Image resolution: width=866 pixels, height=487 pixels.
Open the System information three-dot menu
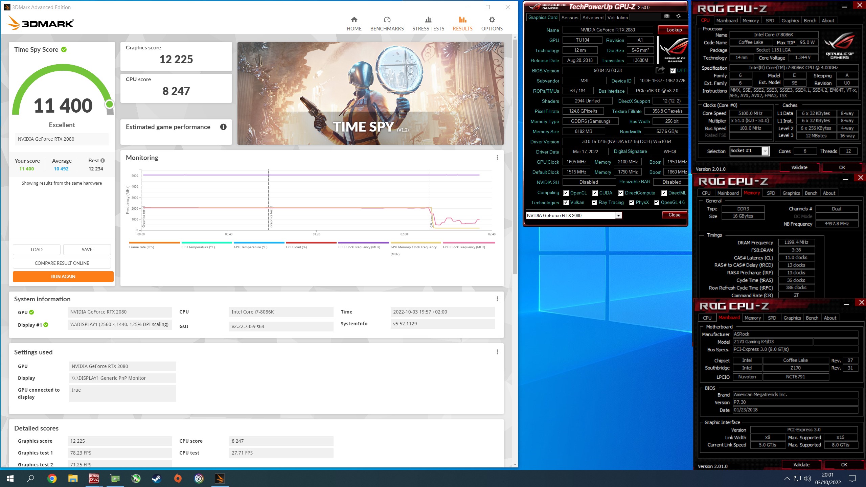coord(497,299)
